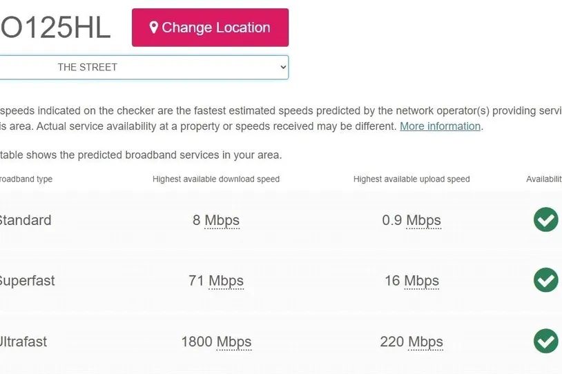Image resolution: width=562 pixels, height=374 pixels.
Task: Click the Mbps abbreviation next to 8 download
Action: tap(222, 221)
